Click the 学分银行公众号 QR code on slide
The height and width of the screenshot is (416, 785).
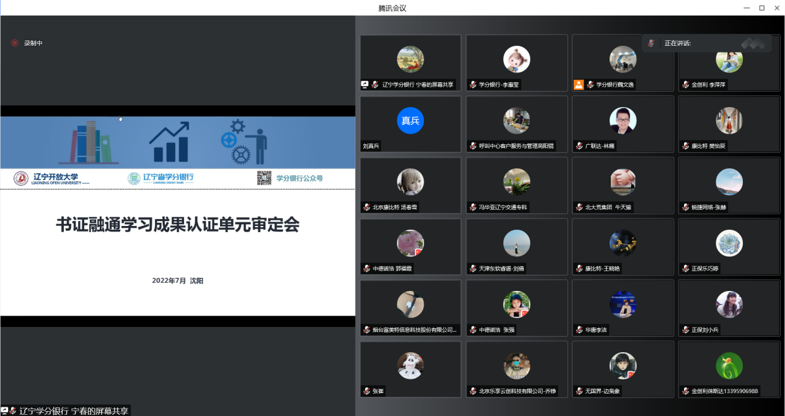(x=264, y=178)
